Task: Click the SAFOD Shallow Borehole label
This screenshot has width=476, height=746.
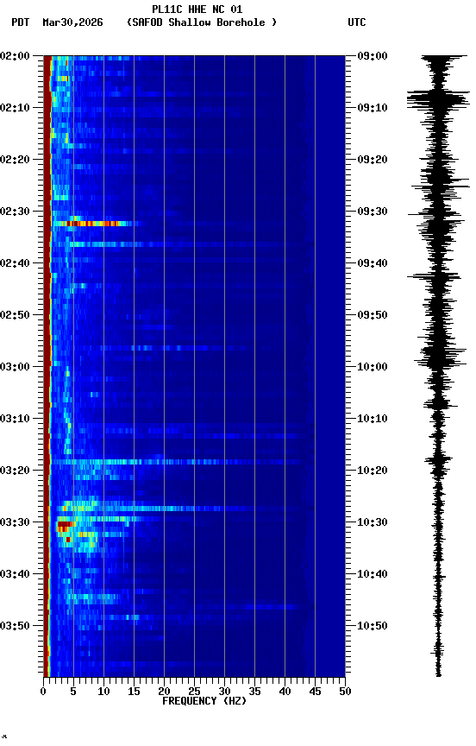Action: (202, 22)
